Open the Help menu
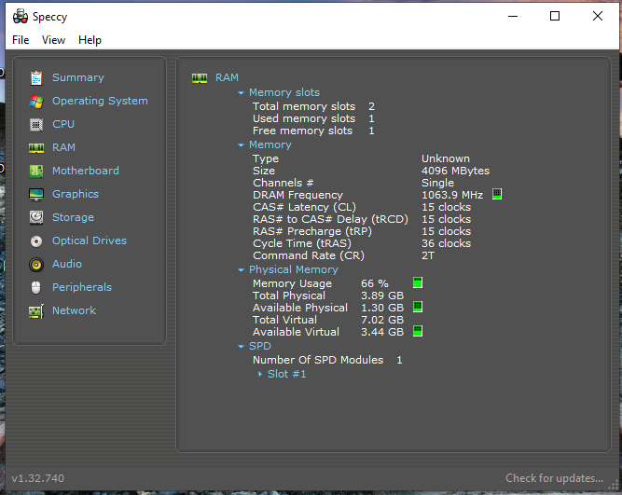 (90, 40)
